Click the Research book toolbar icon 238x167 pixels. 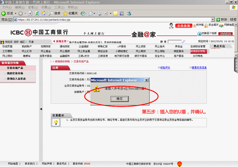(122, 13)
